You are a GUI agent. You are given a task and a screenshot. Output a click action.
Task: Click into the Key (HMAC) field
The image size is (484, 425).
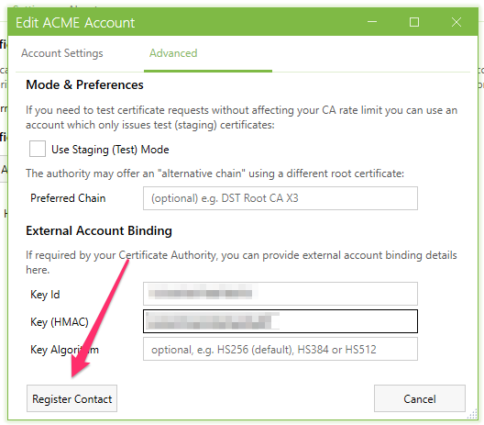click(280, 321)
